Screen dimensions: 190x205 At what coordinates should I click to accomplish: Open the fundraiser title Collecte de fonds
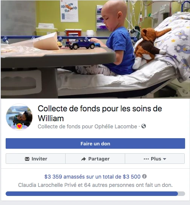100,113
